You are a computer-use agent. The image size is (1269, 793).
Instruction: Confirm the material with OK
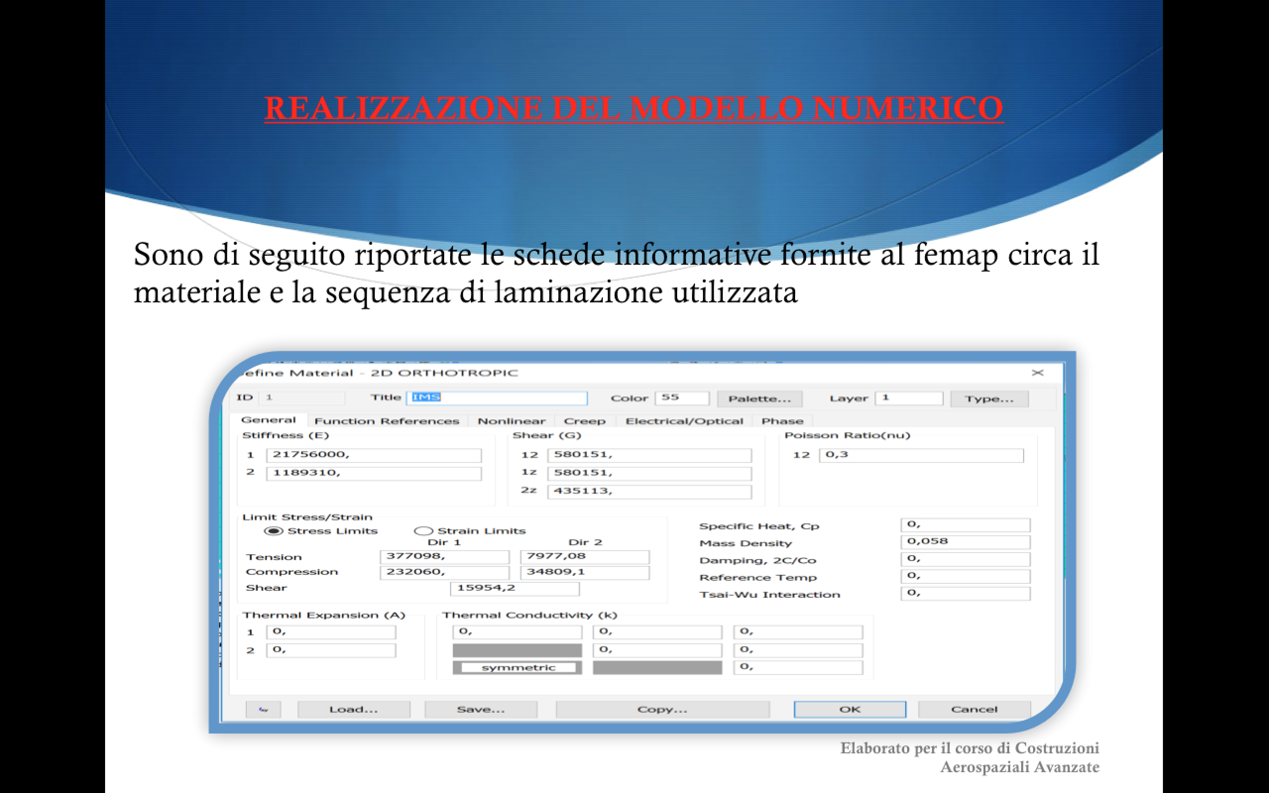tap(850, 710)
